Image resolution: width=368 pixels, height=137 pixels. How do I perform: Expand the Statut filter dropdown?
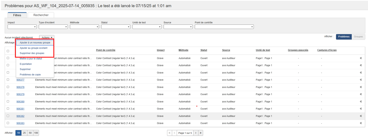116,27
